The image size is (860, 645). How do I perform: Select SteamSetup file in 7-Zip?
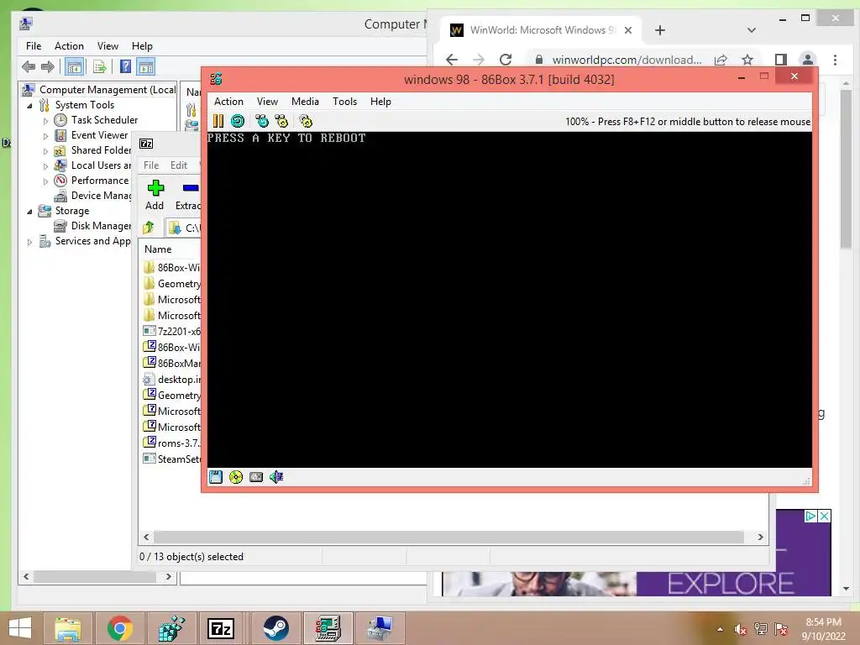pyautogui.click(x=171, y=459)
